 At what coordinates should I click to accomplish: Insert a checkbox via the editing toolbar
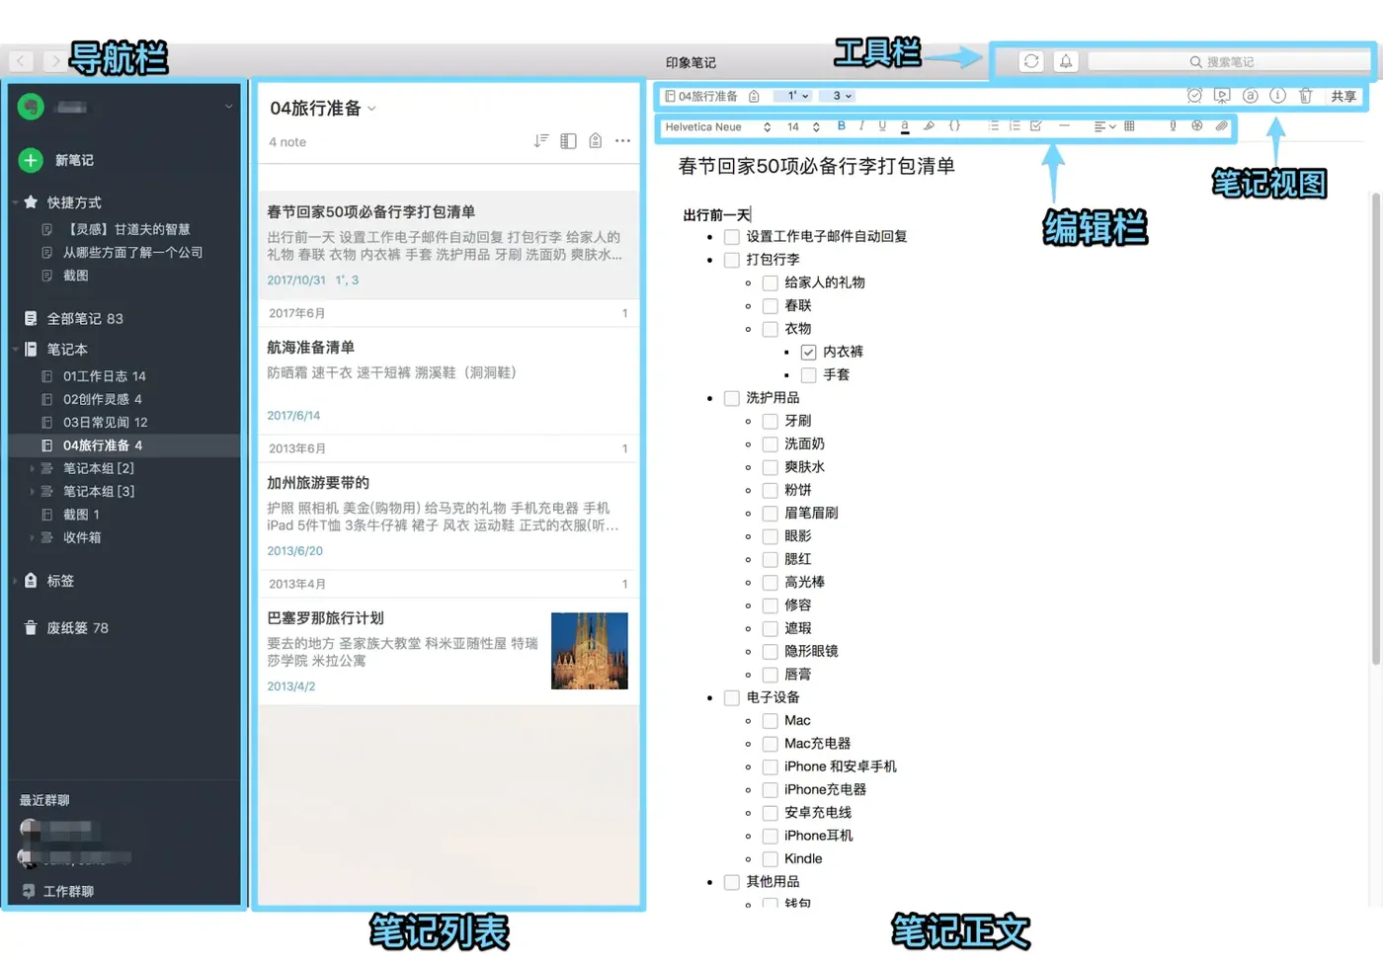pos(1035,125)
